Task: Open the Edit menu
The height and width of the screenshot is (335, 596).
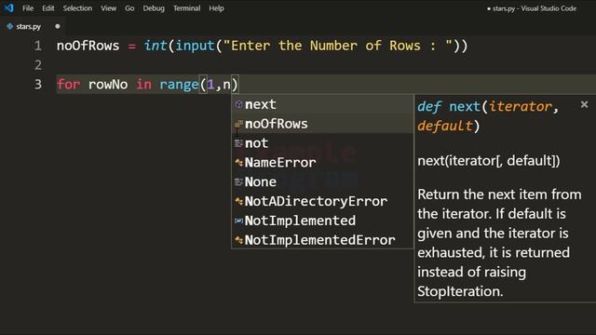Action: (47, 8)
